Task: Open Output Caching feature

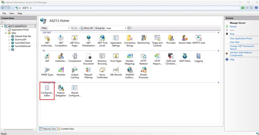Action: point(75,73)
